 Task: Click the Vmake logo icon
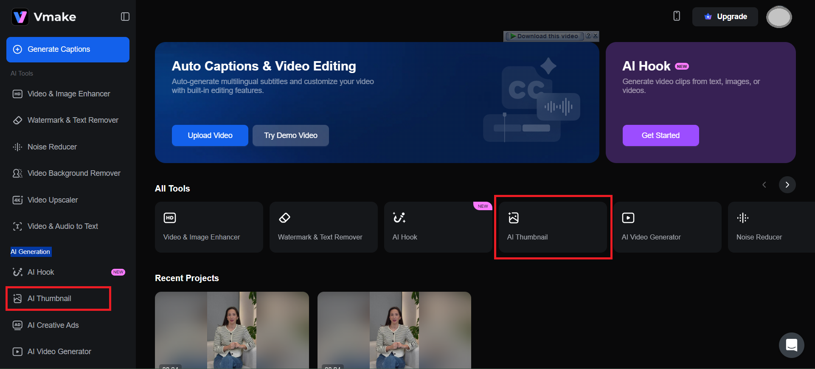coord(20,17)
